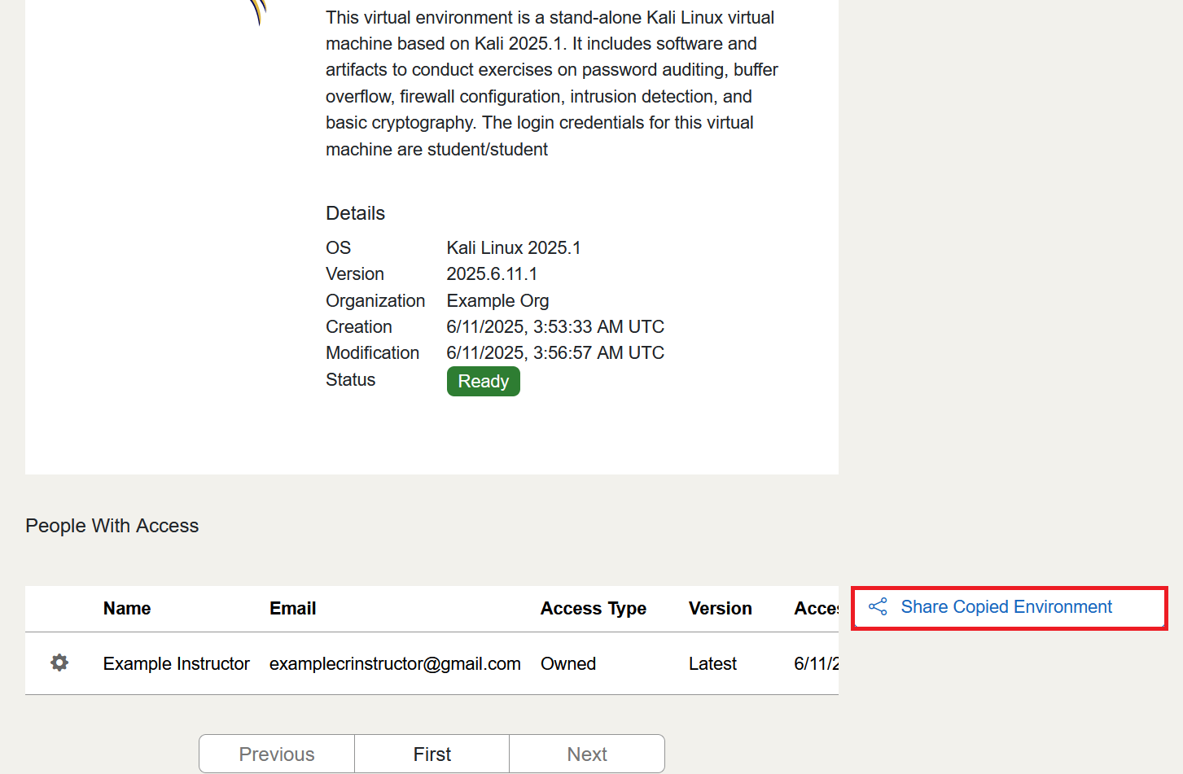Click the share icon beside Share Copied Environment
This screenshot has width=1183, height=774.
tap(878, 607)
